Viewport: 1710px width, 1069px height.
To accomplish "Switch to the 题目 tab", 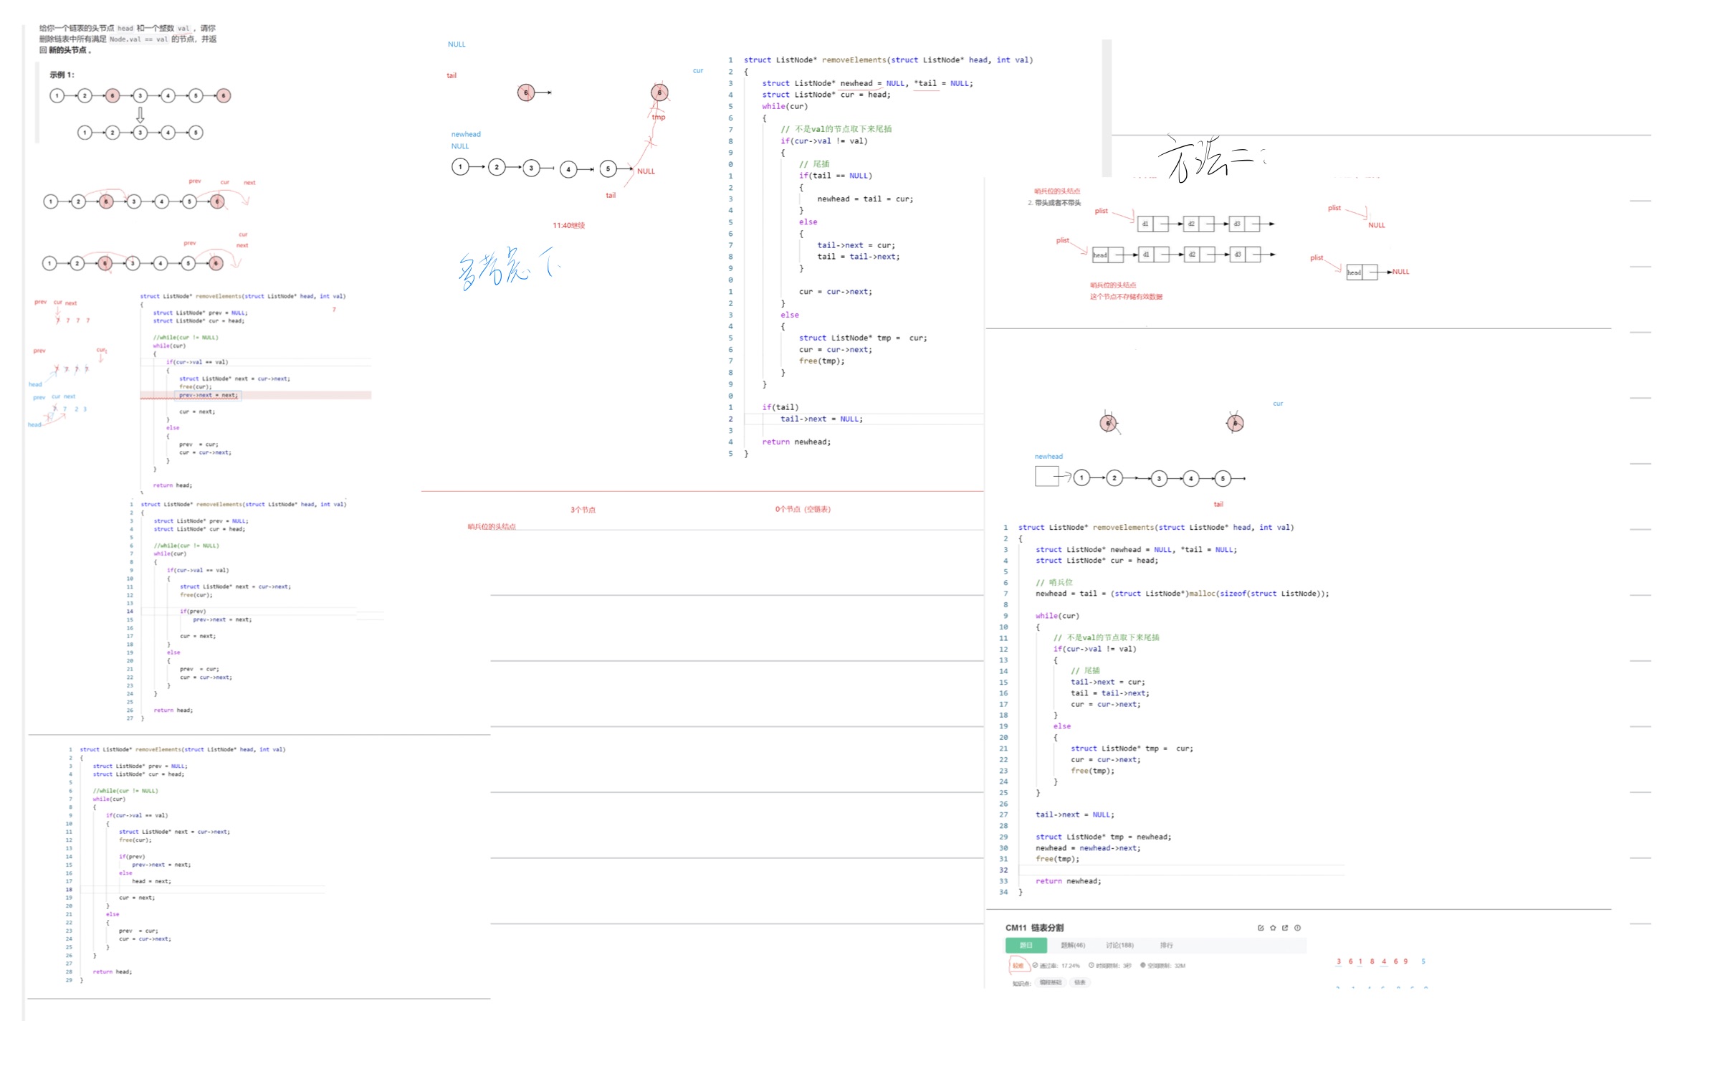I will (1026, 945).
